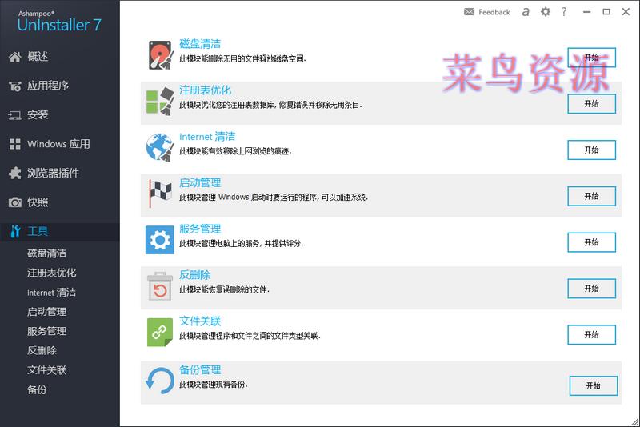
Task: Click the globe icon for Internet 清洁
Action: (160, 147)
